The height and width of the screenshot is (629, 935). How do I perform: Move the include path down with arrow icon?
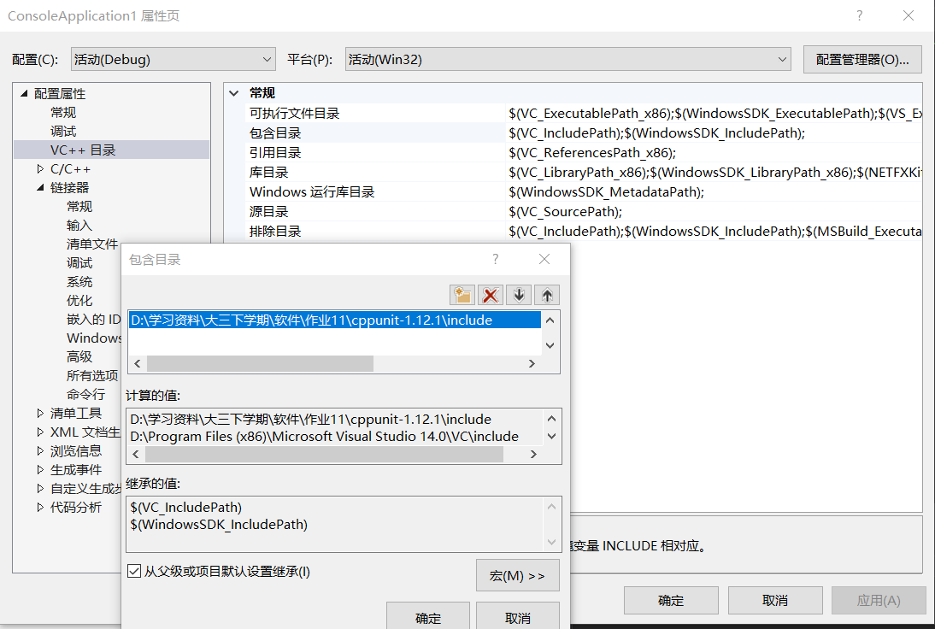518,294
